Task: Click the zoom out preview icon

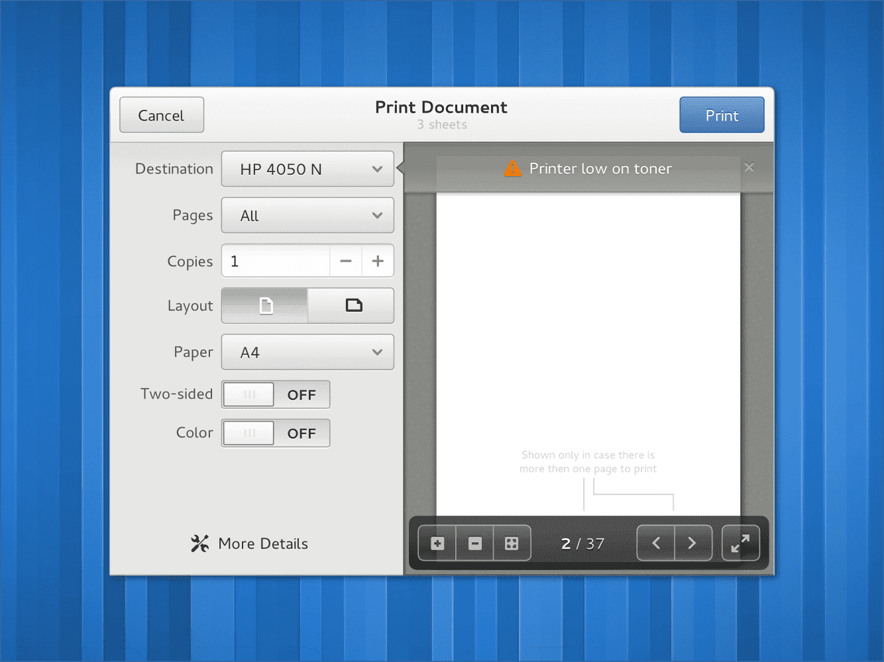Action: [x=474, y=544]
